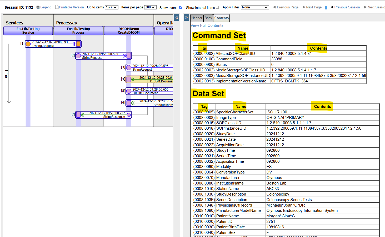This screenshot has width=385, height=237.
Task: Click the AffectedSOPClassUID name cell
Action: (243, 54)
